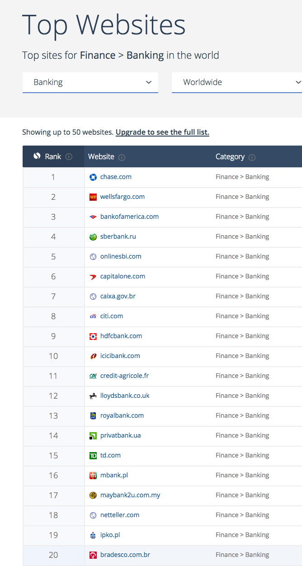Click the Rank column header

(x=53, y=156)
